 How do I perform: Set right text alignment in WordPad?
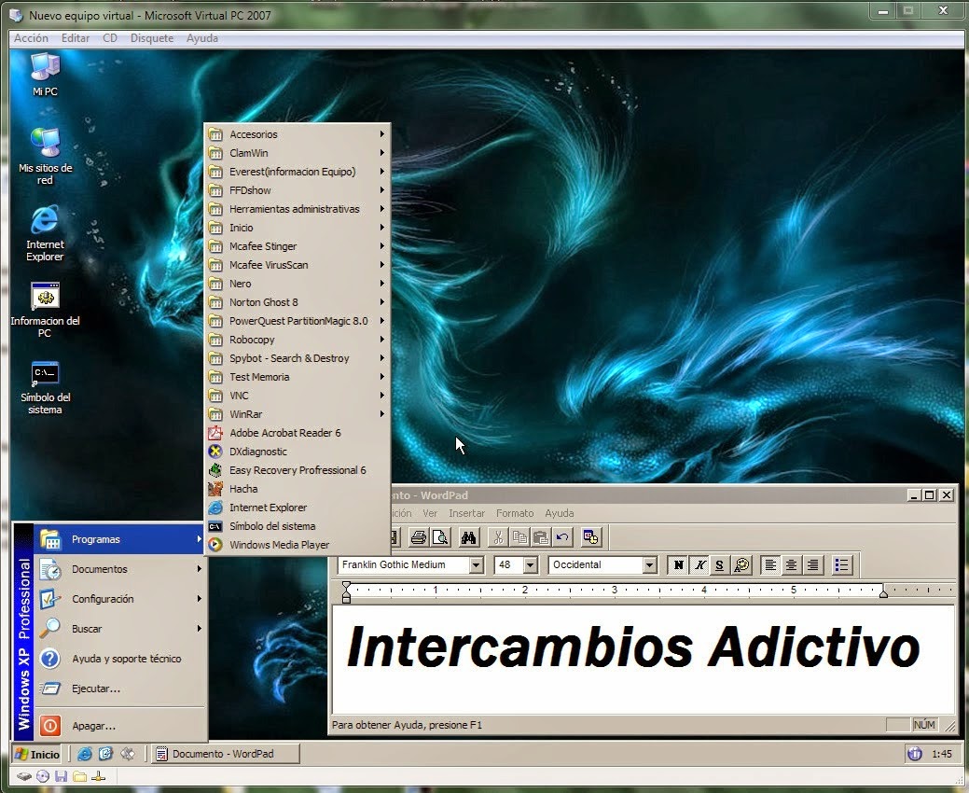(812, 564)
